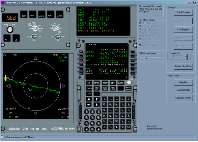Open the PROG page key
Screen dimensions: 198x142
[x=97, y=83]
